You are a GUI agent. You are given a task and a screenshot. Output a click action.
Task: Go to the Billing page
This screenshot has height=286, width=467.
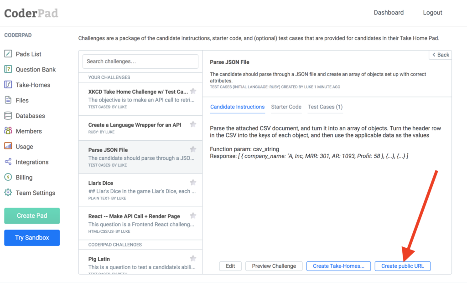(24, 178)
